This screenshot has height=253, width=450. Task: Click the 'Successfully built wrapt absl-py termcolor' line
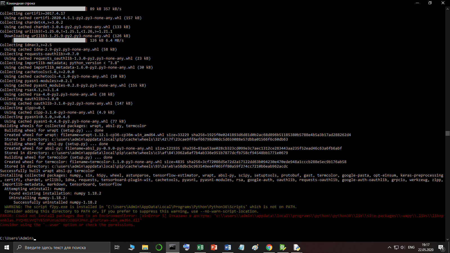pyautogui.click(x=47, y=171)
